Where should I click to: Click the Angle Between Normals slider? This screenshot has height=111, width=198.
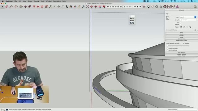tap(178, 46)
